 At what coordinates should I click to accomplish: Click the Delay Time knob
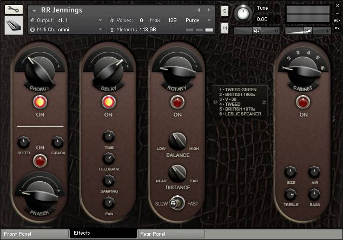109,136
